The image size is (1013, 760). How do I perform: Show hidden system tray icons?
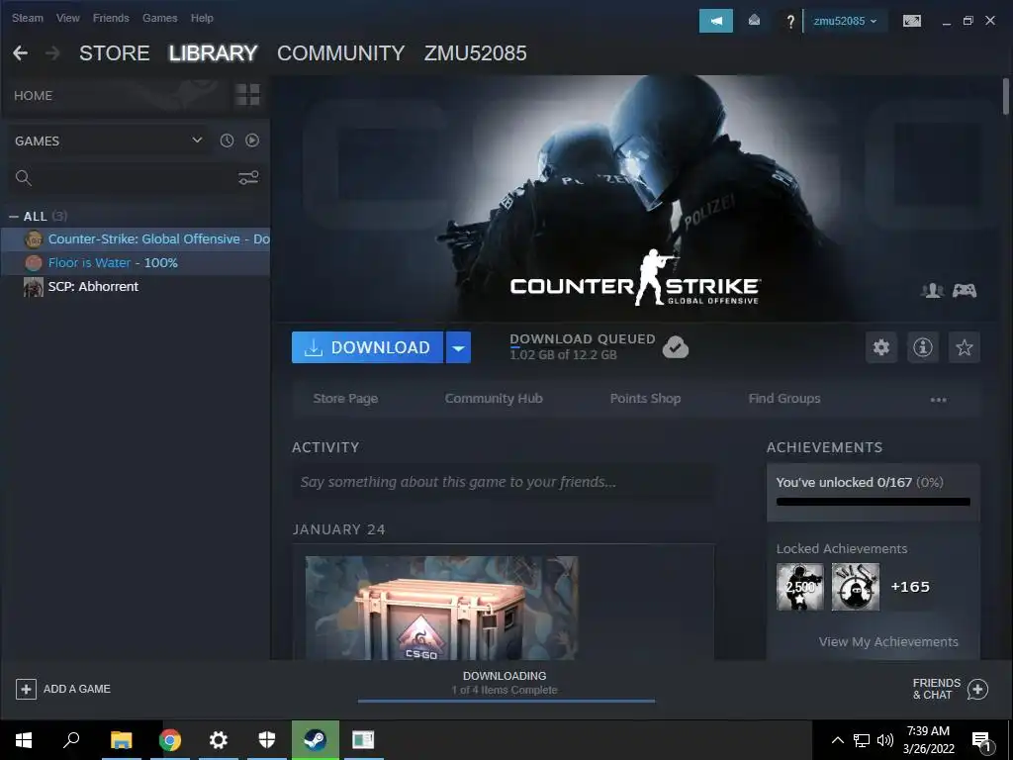(837, 740)
